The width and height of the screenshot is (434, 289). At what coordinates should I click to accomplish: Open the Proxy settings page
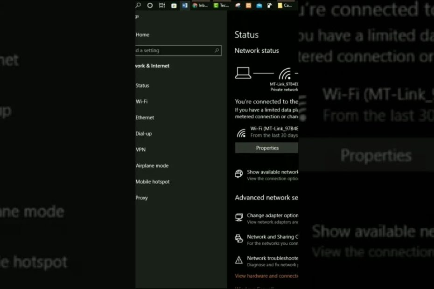tap(141, 198)
